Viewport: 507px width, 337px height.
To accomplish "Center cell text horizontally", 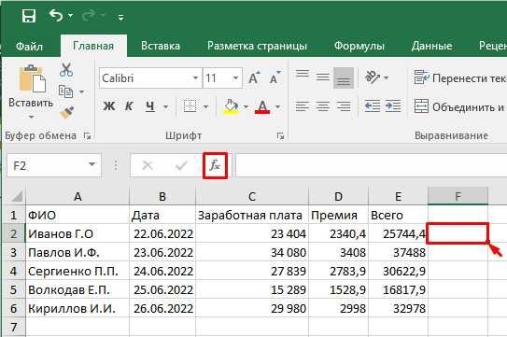I will pos(323,106).
